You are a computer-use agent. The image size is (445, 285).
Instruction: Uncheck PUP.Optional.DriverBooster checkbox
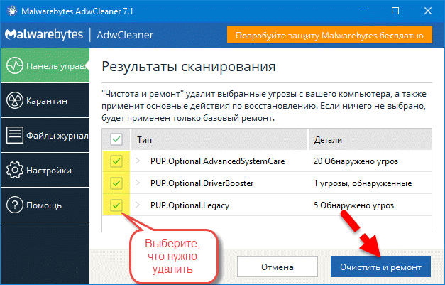point(116,183)
